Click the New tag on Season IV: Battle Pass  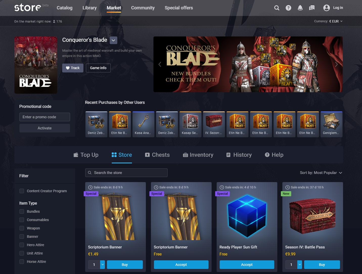[x=286, y=194]
